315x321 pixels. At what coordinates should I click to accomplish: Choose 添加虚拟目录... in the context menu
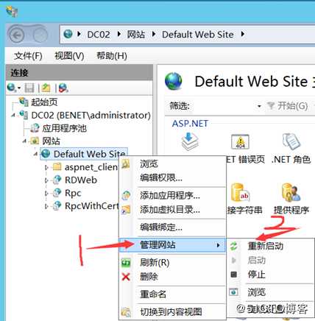(x=172, y=210)
